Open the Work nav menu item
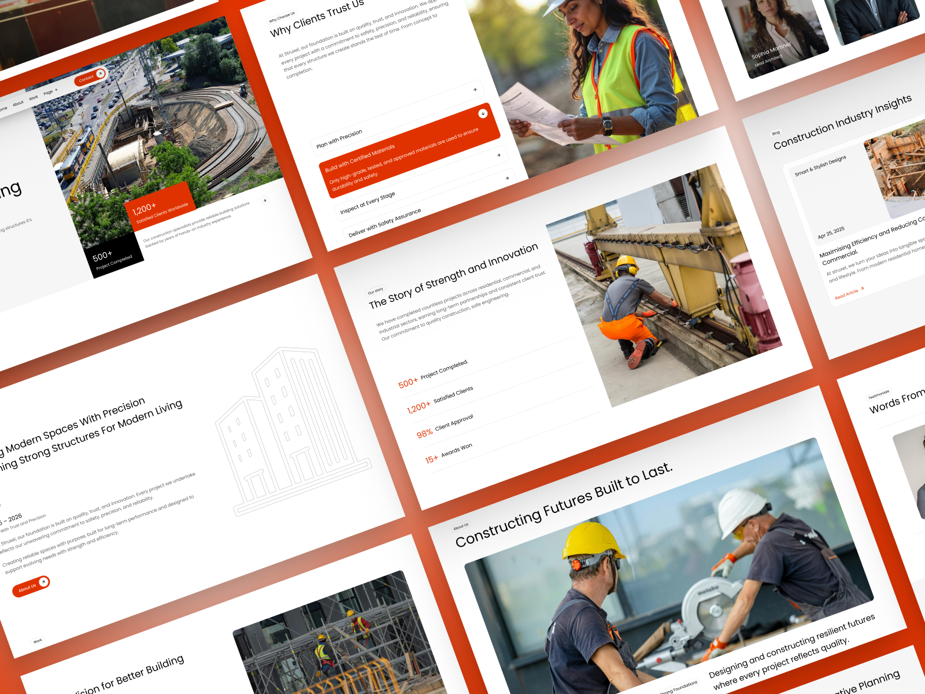Image resolution: width=925 pixels, height=694 pixels. point(34,98)
